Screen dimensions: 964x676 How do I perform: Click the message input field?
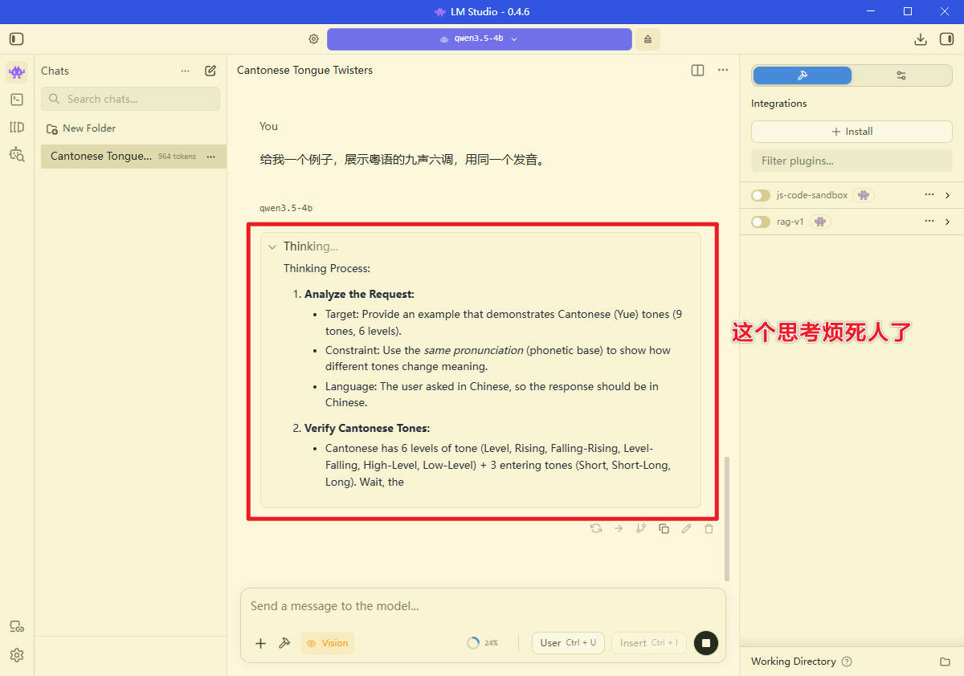[482, 606]
